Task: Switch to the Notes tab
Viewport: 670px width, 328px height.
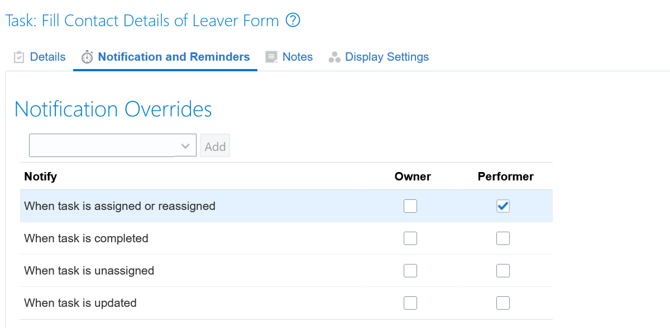Action: pos(289,57)
